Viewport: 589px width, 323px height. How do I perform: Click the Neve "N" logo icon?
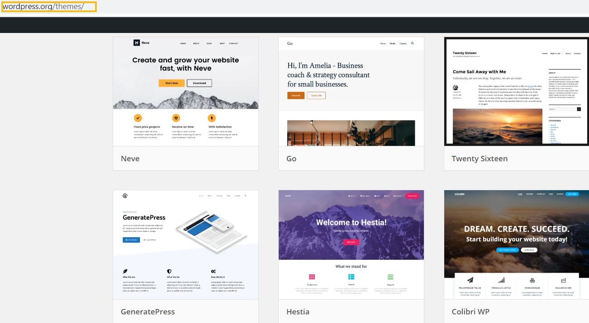137,42
